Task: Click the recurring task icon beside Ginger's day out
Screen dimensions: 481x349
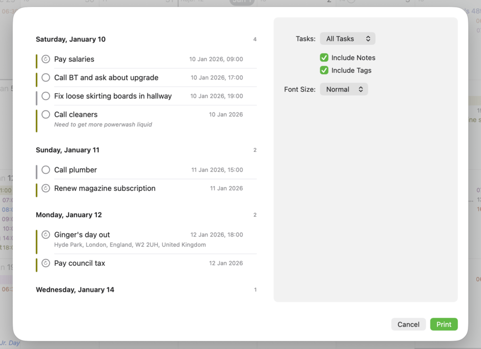Action: [45, 235]
